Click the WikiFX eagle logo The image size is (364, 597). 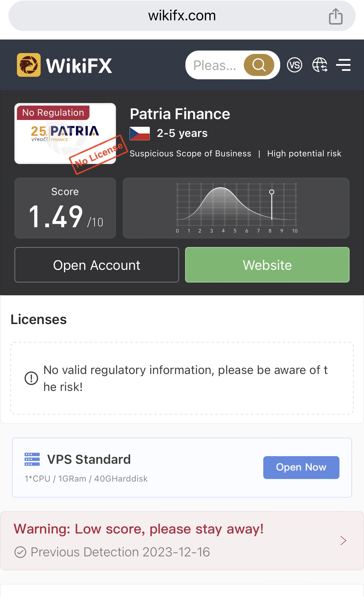pyautogui.click(x=29, y=65)
